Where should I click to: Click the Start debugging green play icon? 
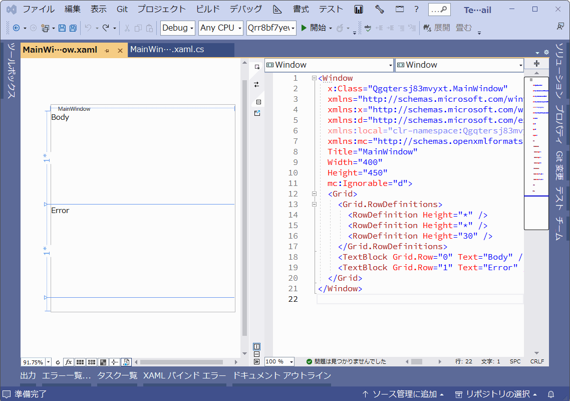(x=304, y=28)
